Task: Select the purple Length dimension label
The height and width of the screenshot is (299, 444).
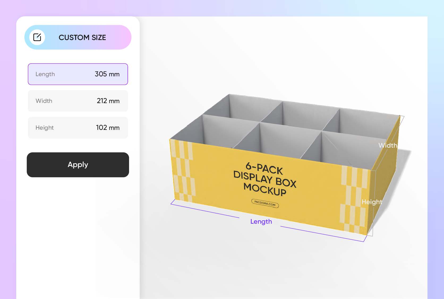Action: click(x=261, y=222)
